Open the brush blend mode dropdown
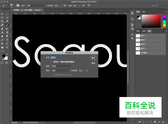This screenshot has width=168, height=124. (36, 6)
